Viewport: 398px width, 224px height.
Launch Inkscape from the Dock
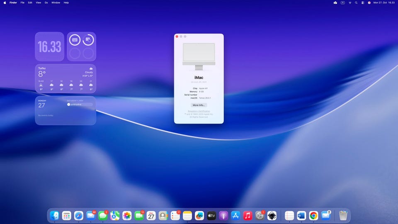coord(272,216)
